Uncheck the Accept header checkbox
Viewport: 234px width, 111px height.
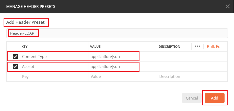[x=15, y=66]
